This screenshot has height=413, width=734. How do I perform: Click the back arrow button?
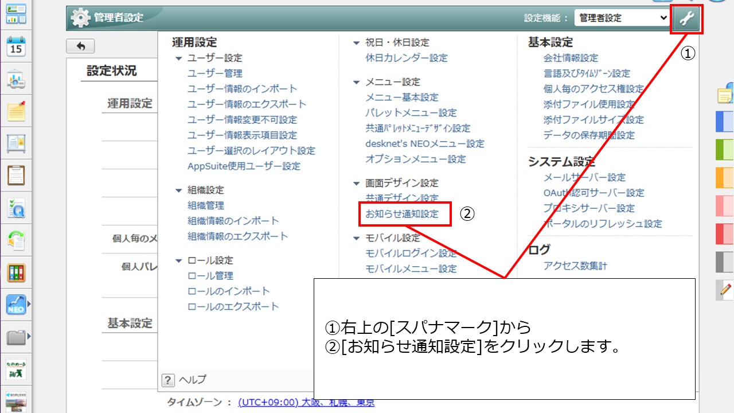[80, 46]
